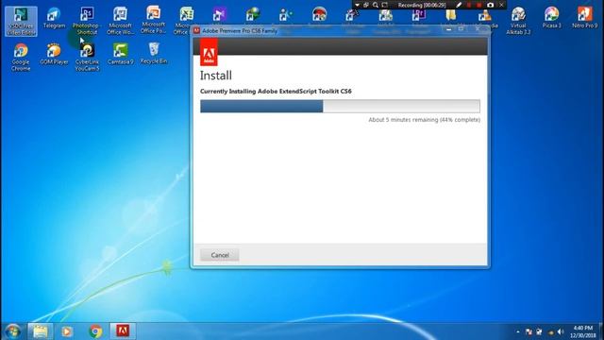
Task: Open the Windows Start menu
Action: pyautogui.click(x=13, y=331)
